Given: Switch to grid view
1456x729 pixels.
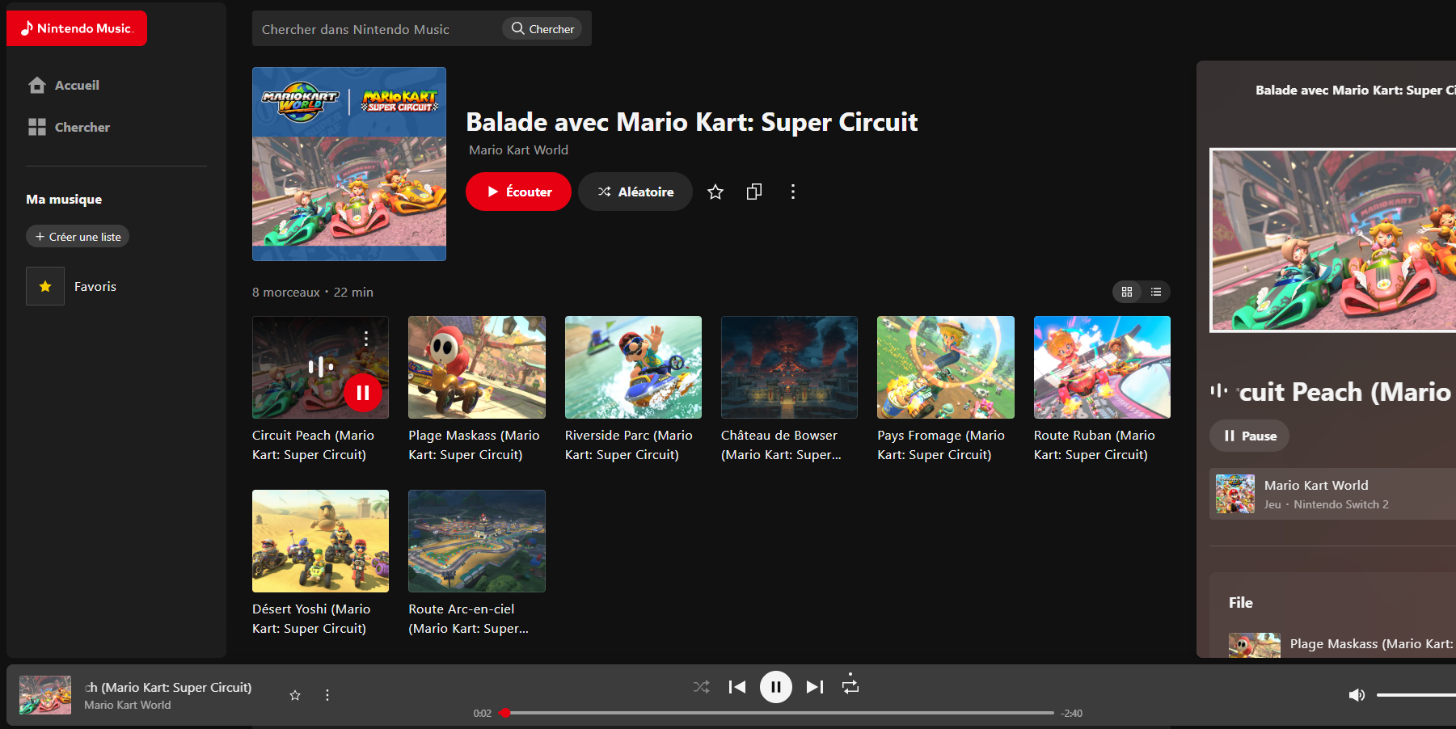Looking at the screenshot, I should point(1127,292).
